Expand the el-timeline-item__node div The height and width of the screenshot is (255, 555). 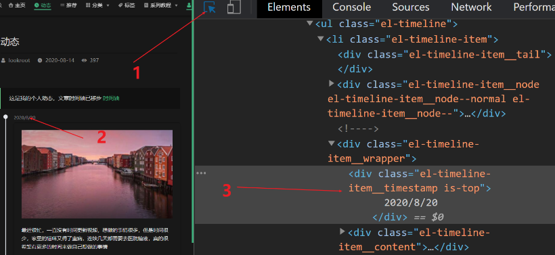(331, 83)
